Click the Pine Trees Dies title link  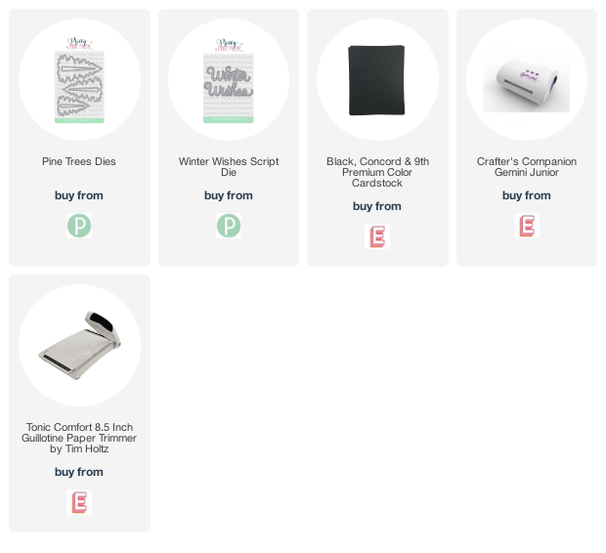pos(79,161)
